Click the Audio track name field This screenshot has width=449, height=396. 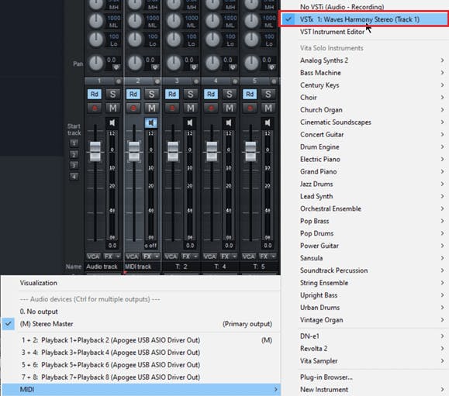[104, 267]
